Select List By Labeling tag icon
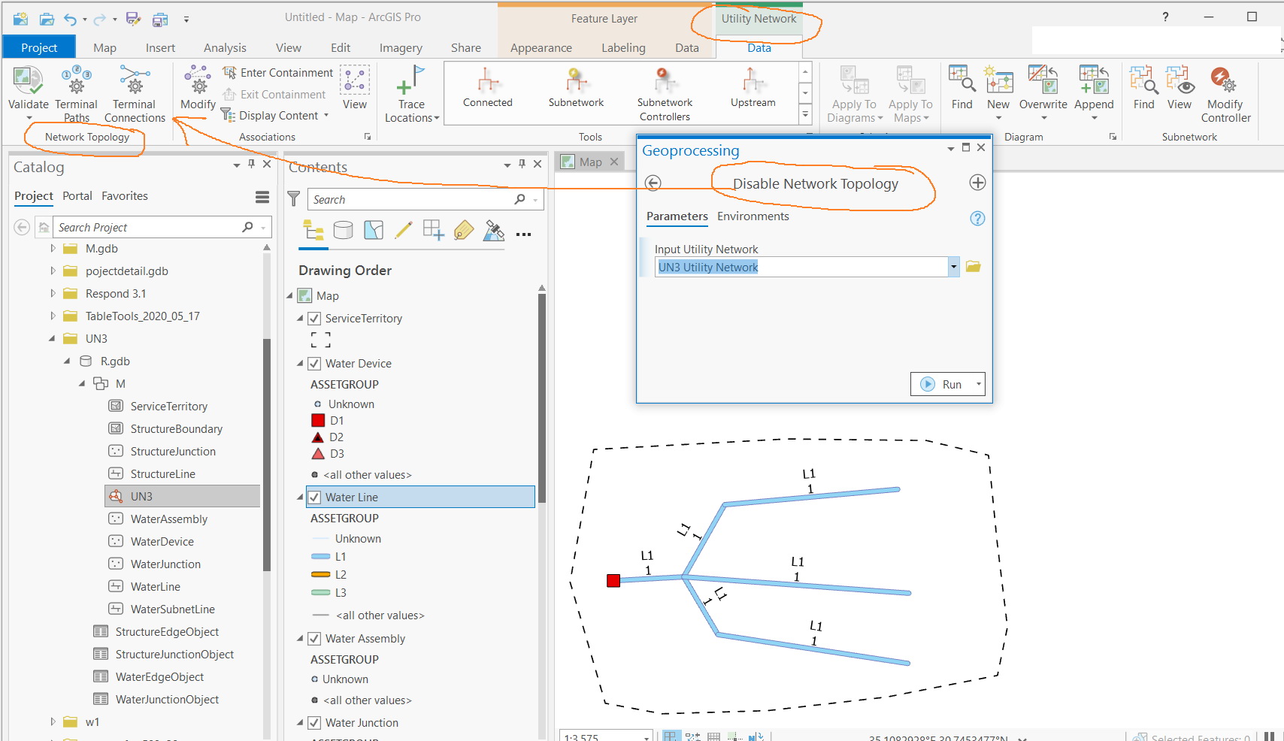Screen dimensions: 1284x741 click(x=464, y=230)
